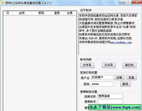Image resolution: width=142 pixels, height=111 pixels.
Task: Click the 文本导 import button
Action: coord(109,65)
